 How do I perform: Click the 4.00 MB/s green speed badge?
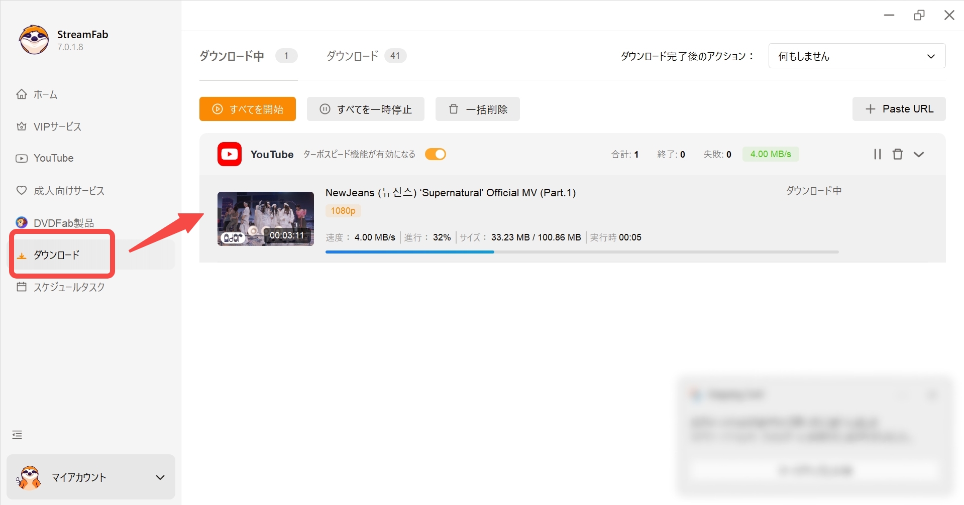click(771, 154)
